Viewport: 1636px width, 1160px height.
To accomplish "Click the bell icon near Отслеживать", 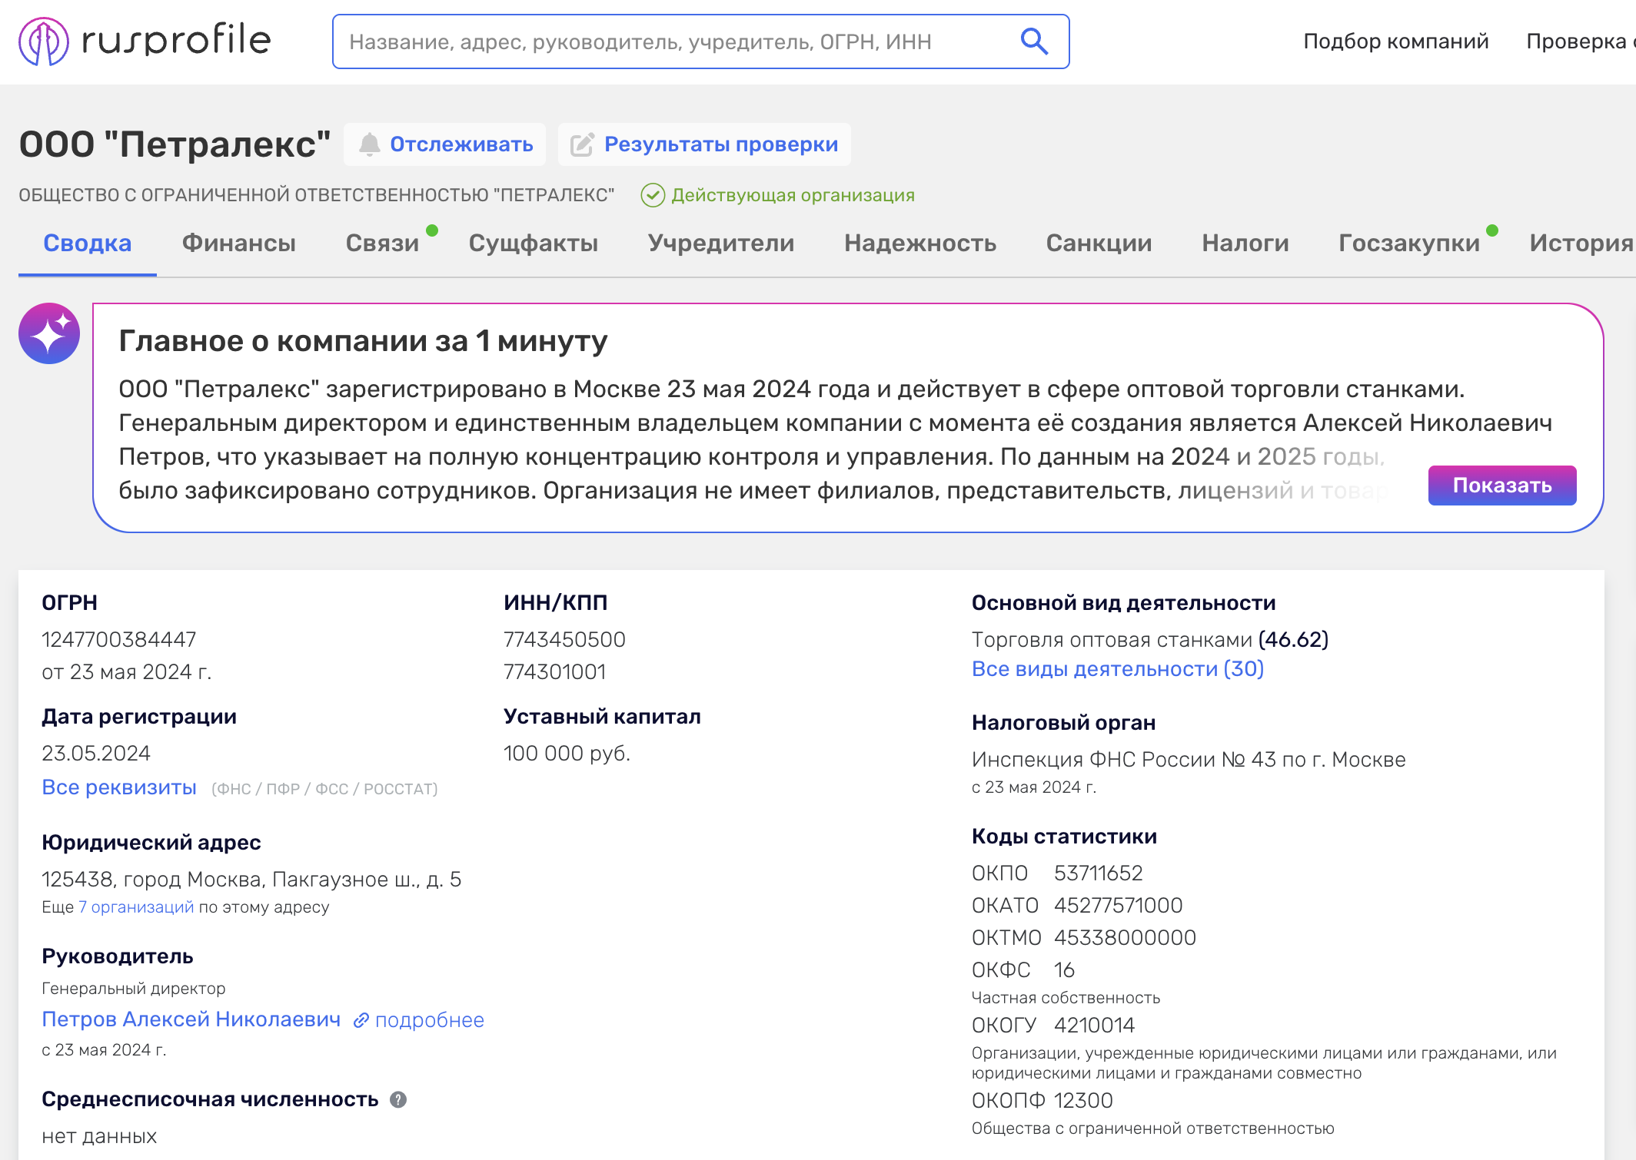I will tap(370, 144).
